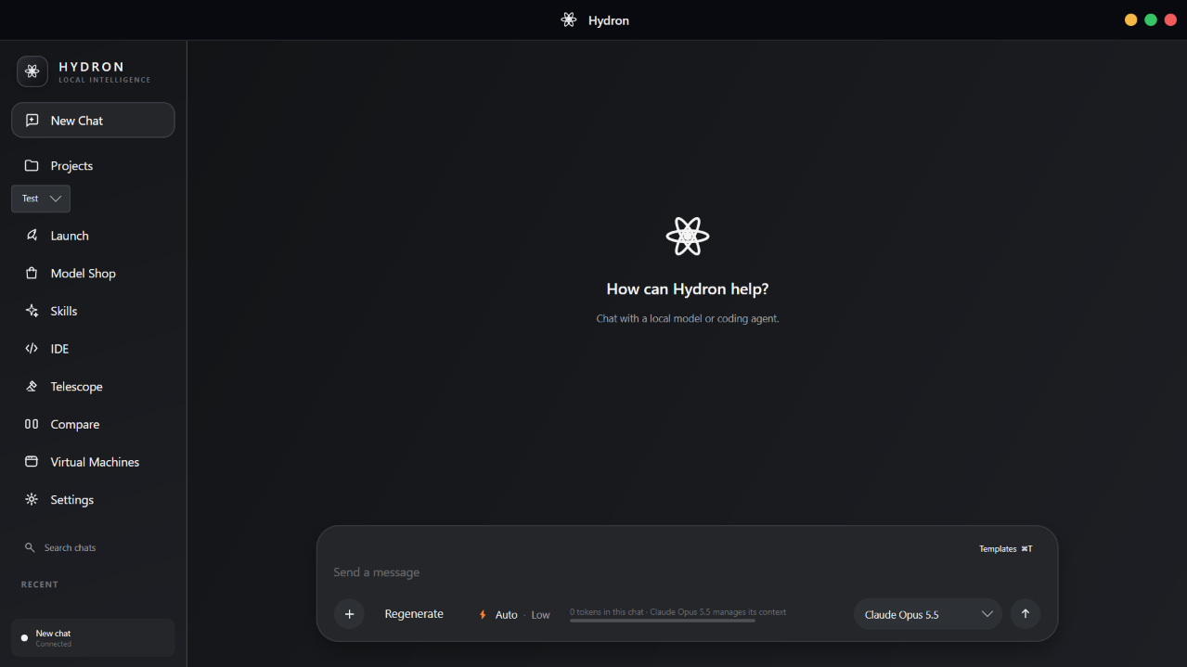Click the large atom logo in center
Image resolution: width=1187 pixels, height=667 pixels.
688,237
